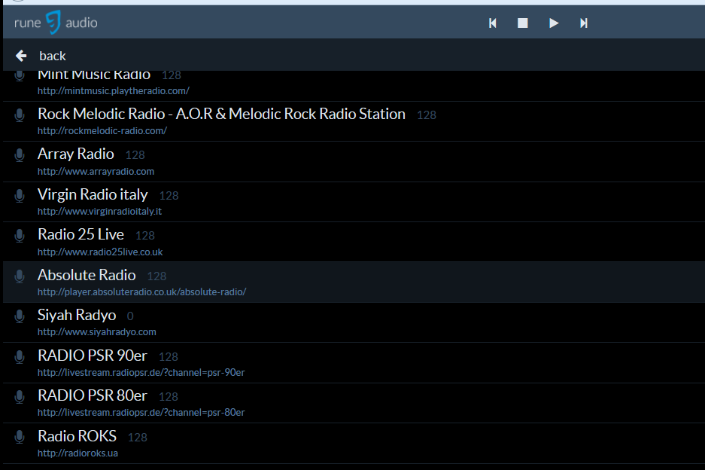The height and width of the screenshot is (470, 705).
Task: Click microphone icon beside Siyah Radyo
Action: point(20,316)
